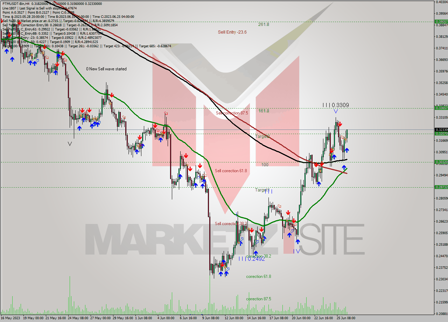
Task: Select the 'Sell Entry -23.6' label
Action: [x=232, y=32]
